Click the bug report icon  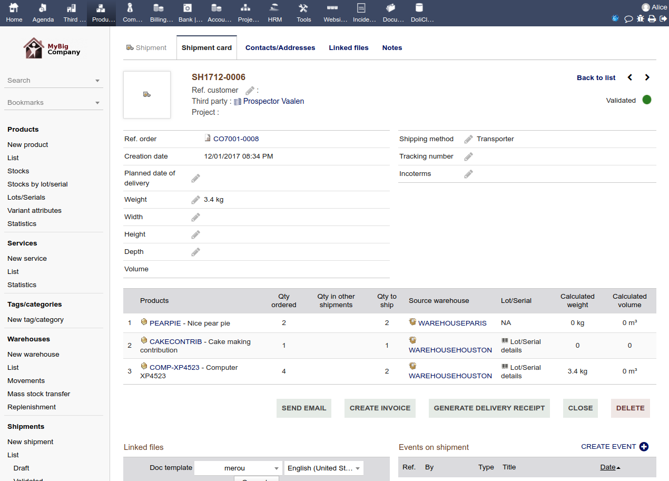640,19
